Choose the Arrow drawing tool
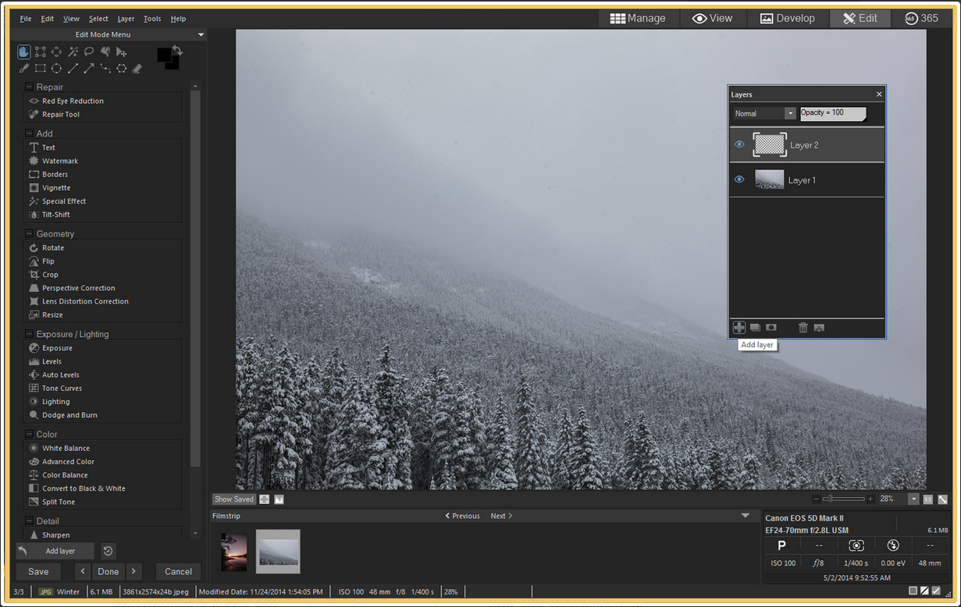Viewport: 961px width, 607px height. [x=89, y=69]
